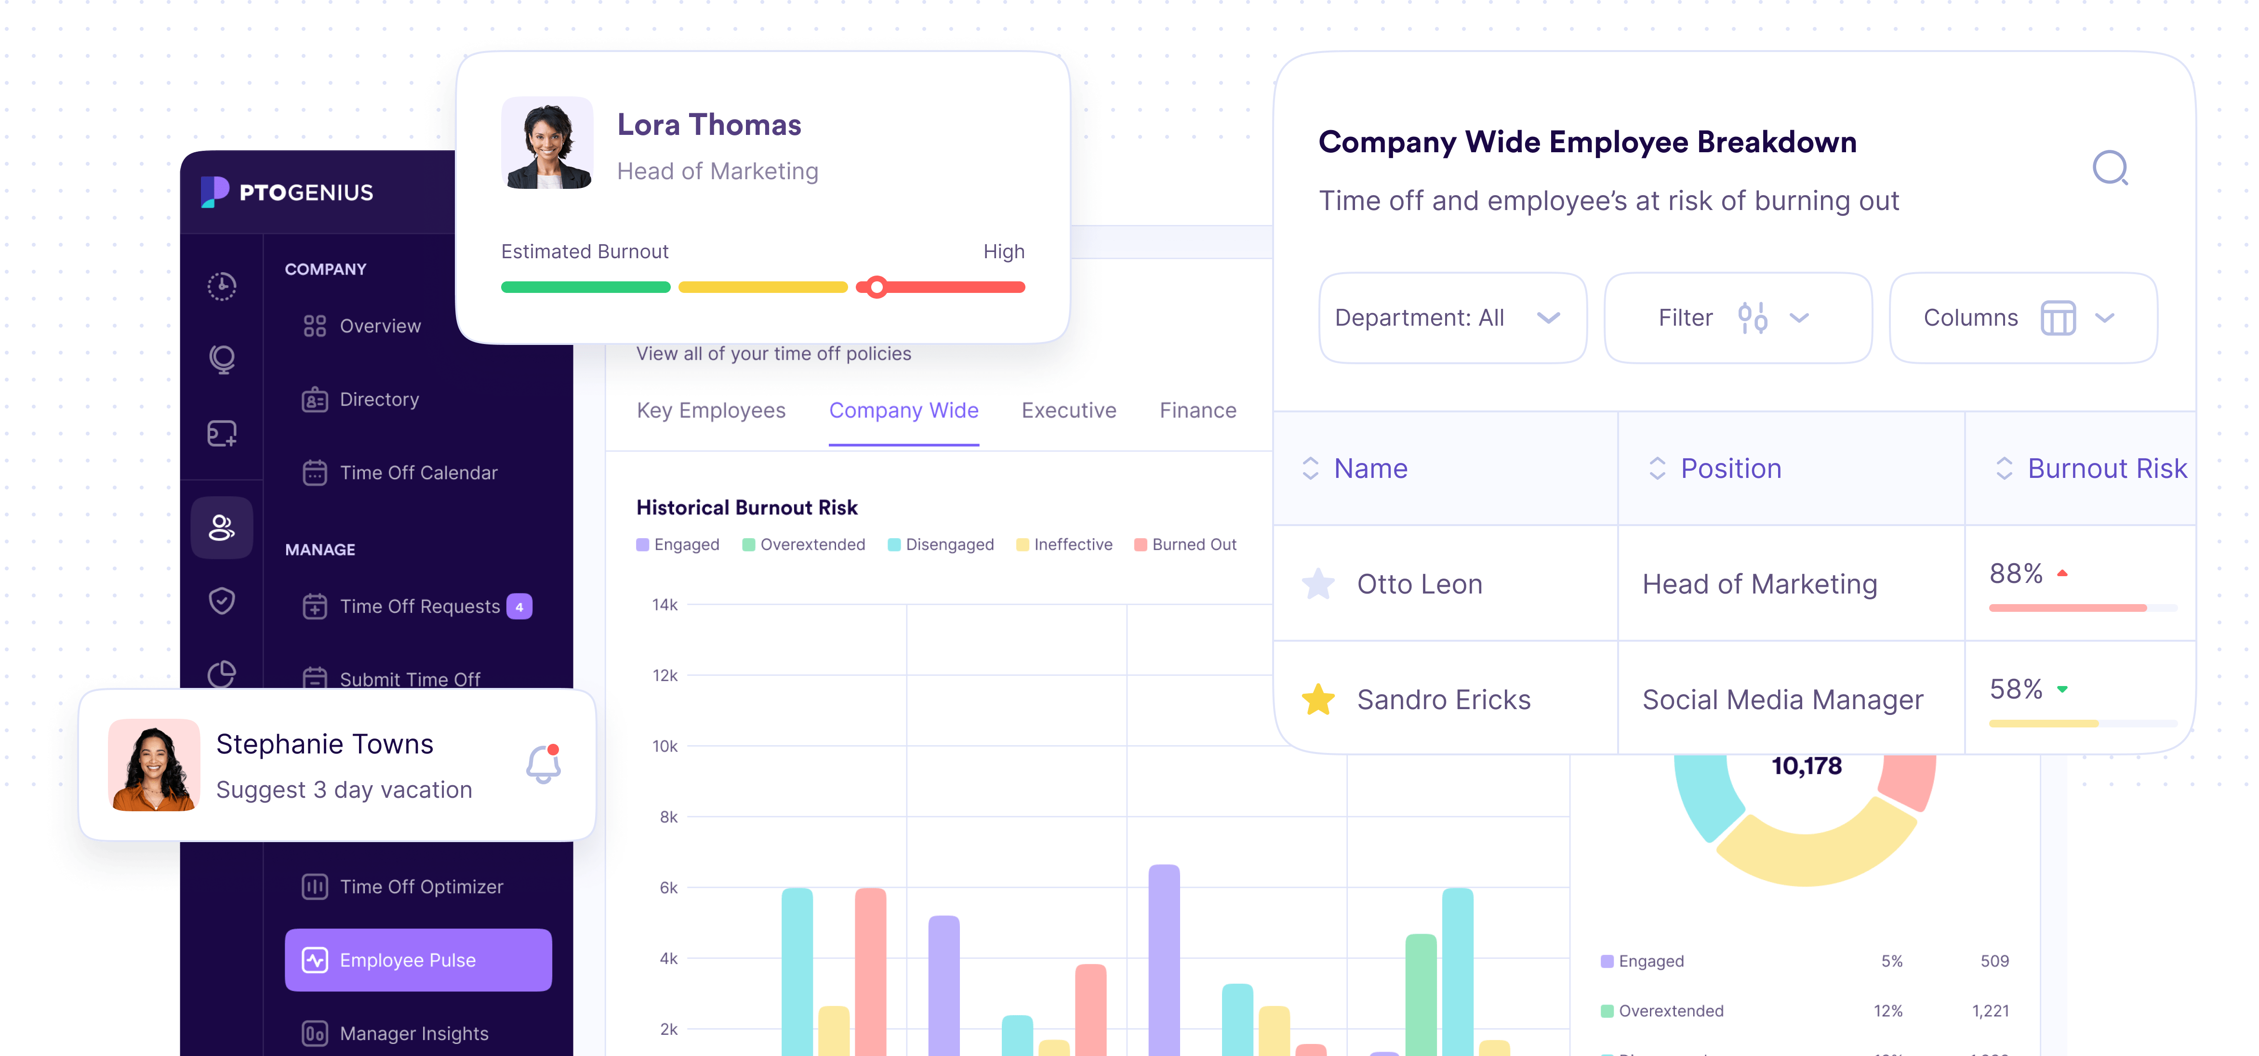Click the Time Off Optimizer bars icon
The width and height of the screenshot is (2259, 1056).
click(x=315, y=887)
